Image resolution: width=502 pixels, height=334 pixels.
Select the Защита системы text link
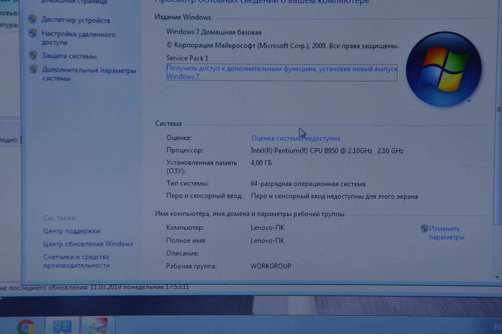(69, 56)
